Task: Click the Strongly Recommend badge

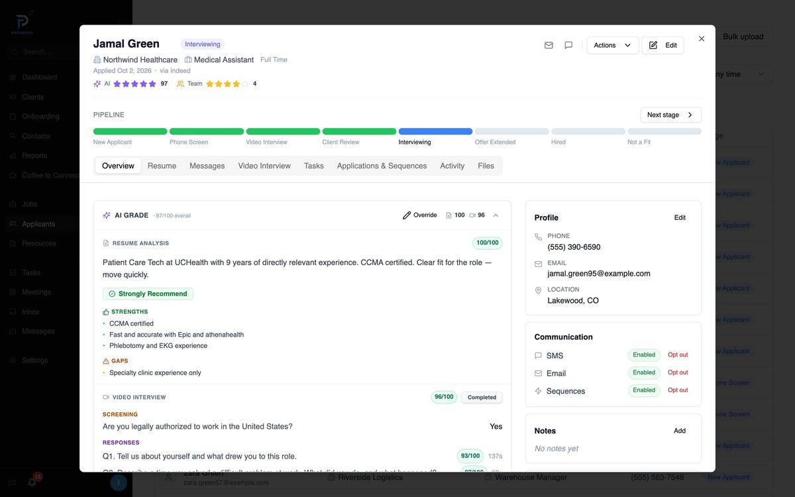Action: point(148,294)
